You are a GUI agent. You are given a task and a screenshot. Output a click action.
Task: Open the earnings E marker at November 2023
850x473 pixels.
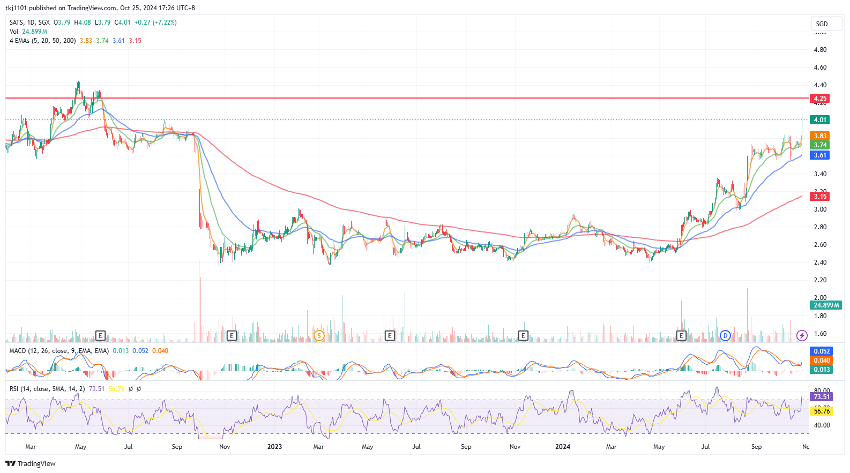pyautogui.click(x=523, y=335)
